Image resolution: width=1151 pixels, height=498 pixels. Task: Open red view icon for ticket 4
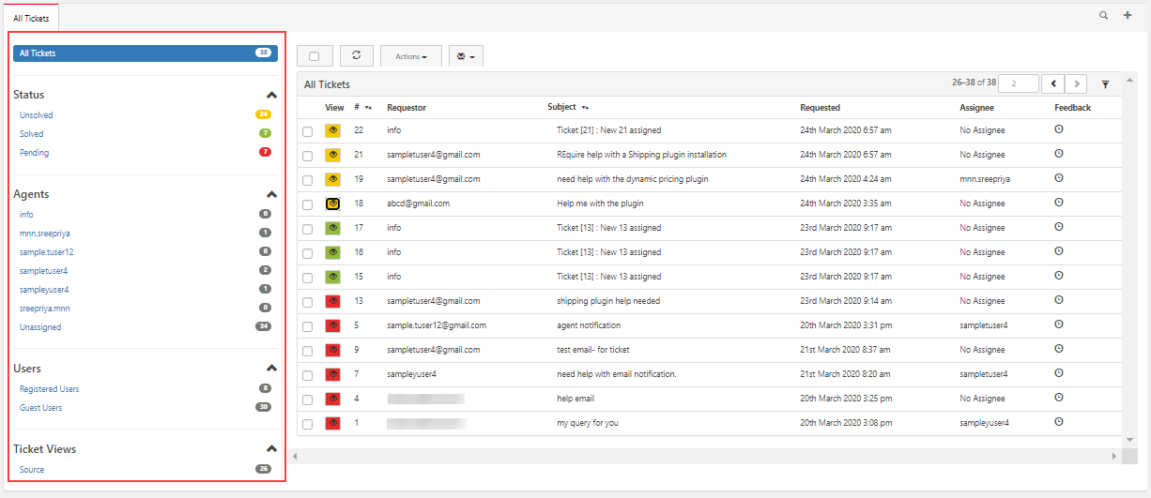(332, 399)
